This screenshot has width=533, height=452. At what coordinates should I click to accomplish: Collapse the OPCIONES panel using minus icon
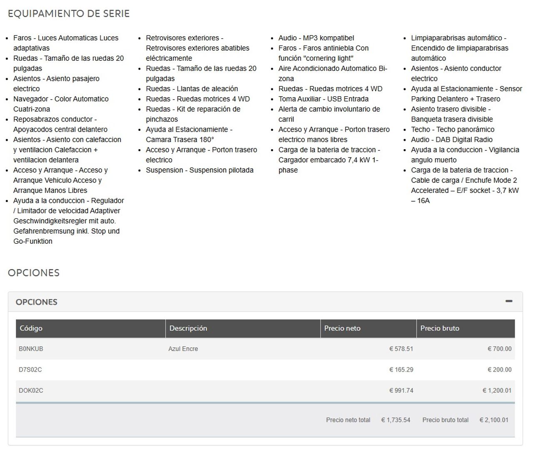tap(508, 301)
